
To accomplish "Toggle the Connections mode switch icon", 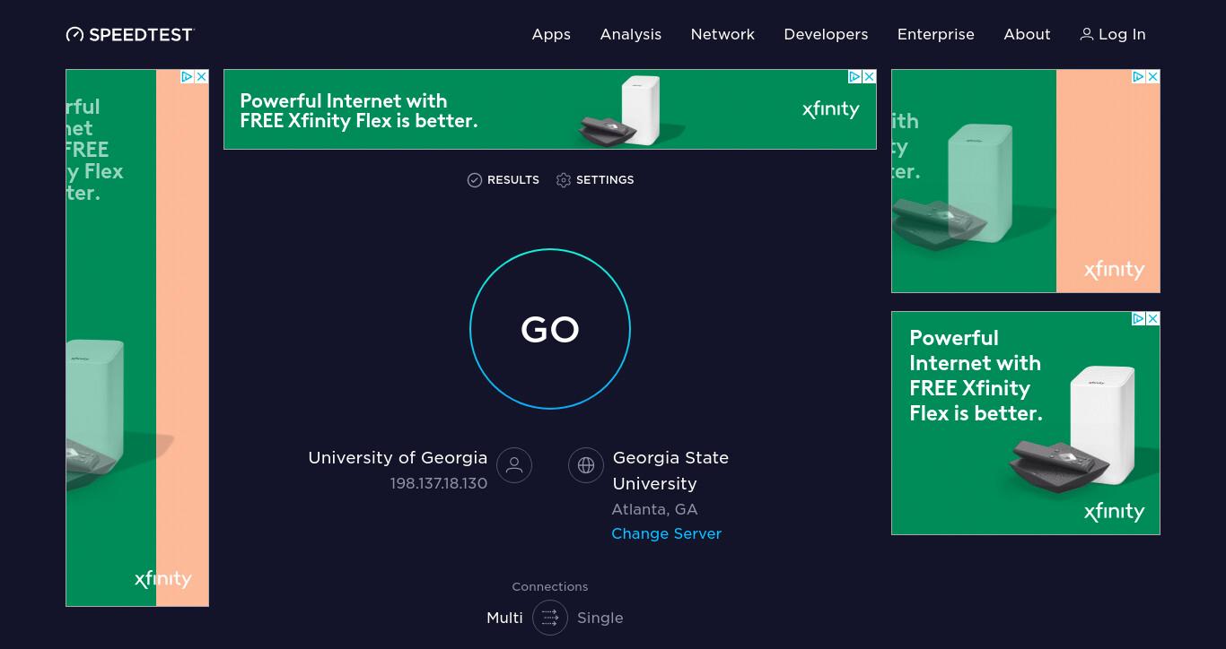I will tap(550, 618).
